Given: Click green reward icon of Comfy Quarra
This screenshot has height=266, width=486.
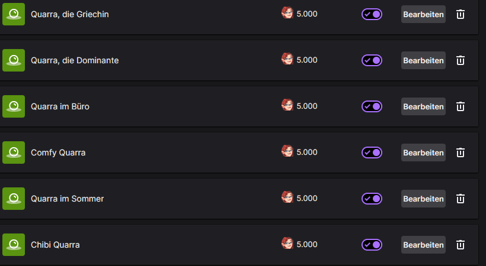Looking at the screenshot, I should [x=14, y=153].
